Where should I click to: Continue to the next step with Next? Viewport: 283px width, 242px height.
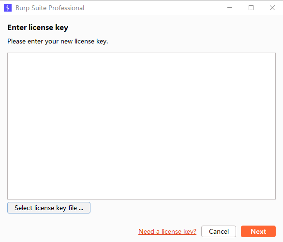click(258, 231)
